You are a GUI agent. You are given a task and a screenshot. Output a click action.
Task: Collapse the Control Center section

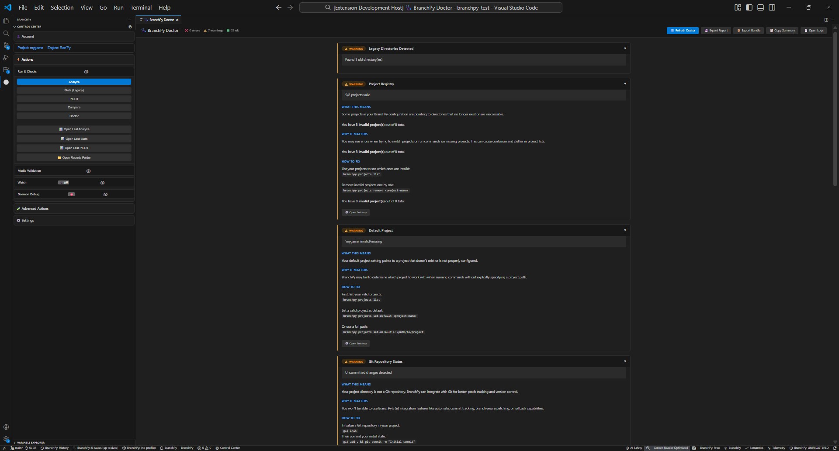(29, 27)
